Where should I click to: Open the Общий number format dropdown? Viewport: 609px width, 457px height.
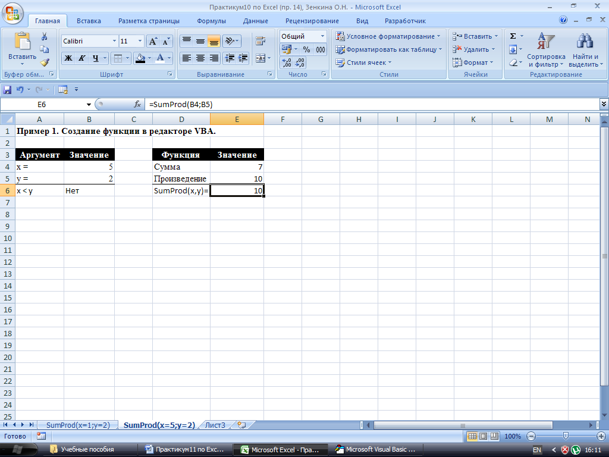click(322, 36)
